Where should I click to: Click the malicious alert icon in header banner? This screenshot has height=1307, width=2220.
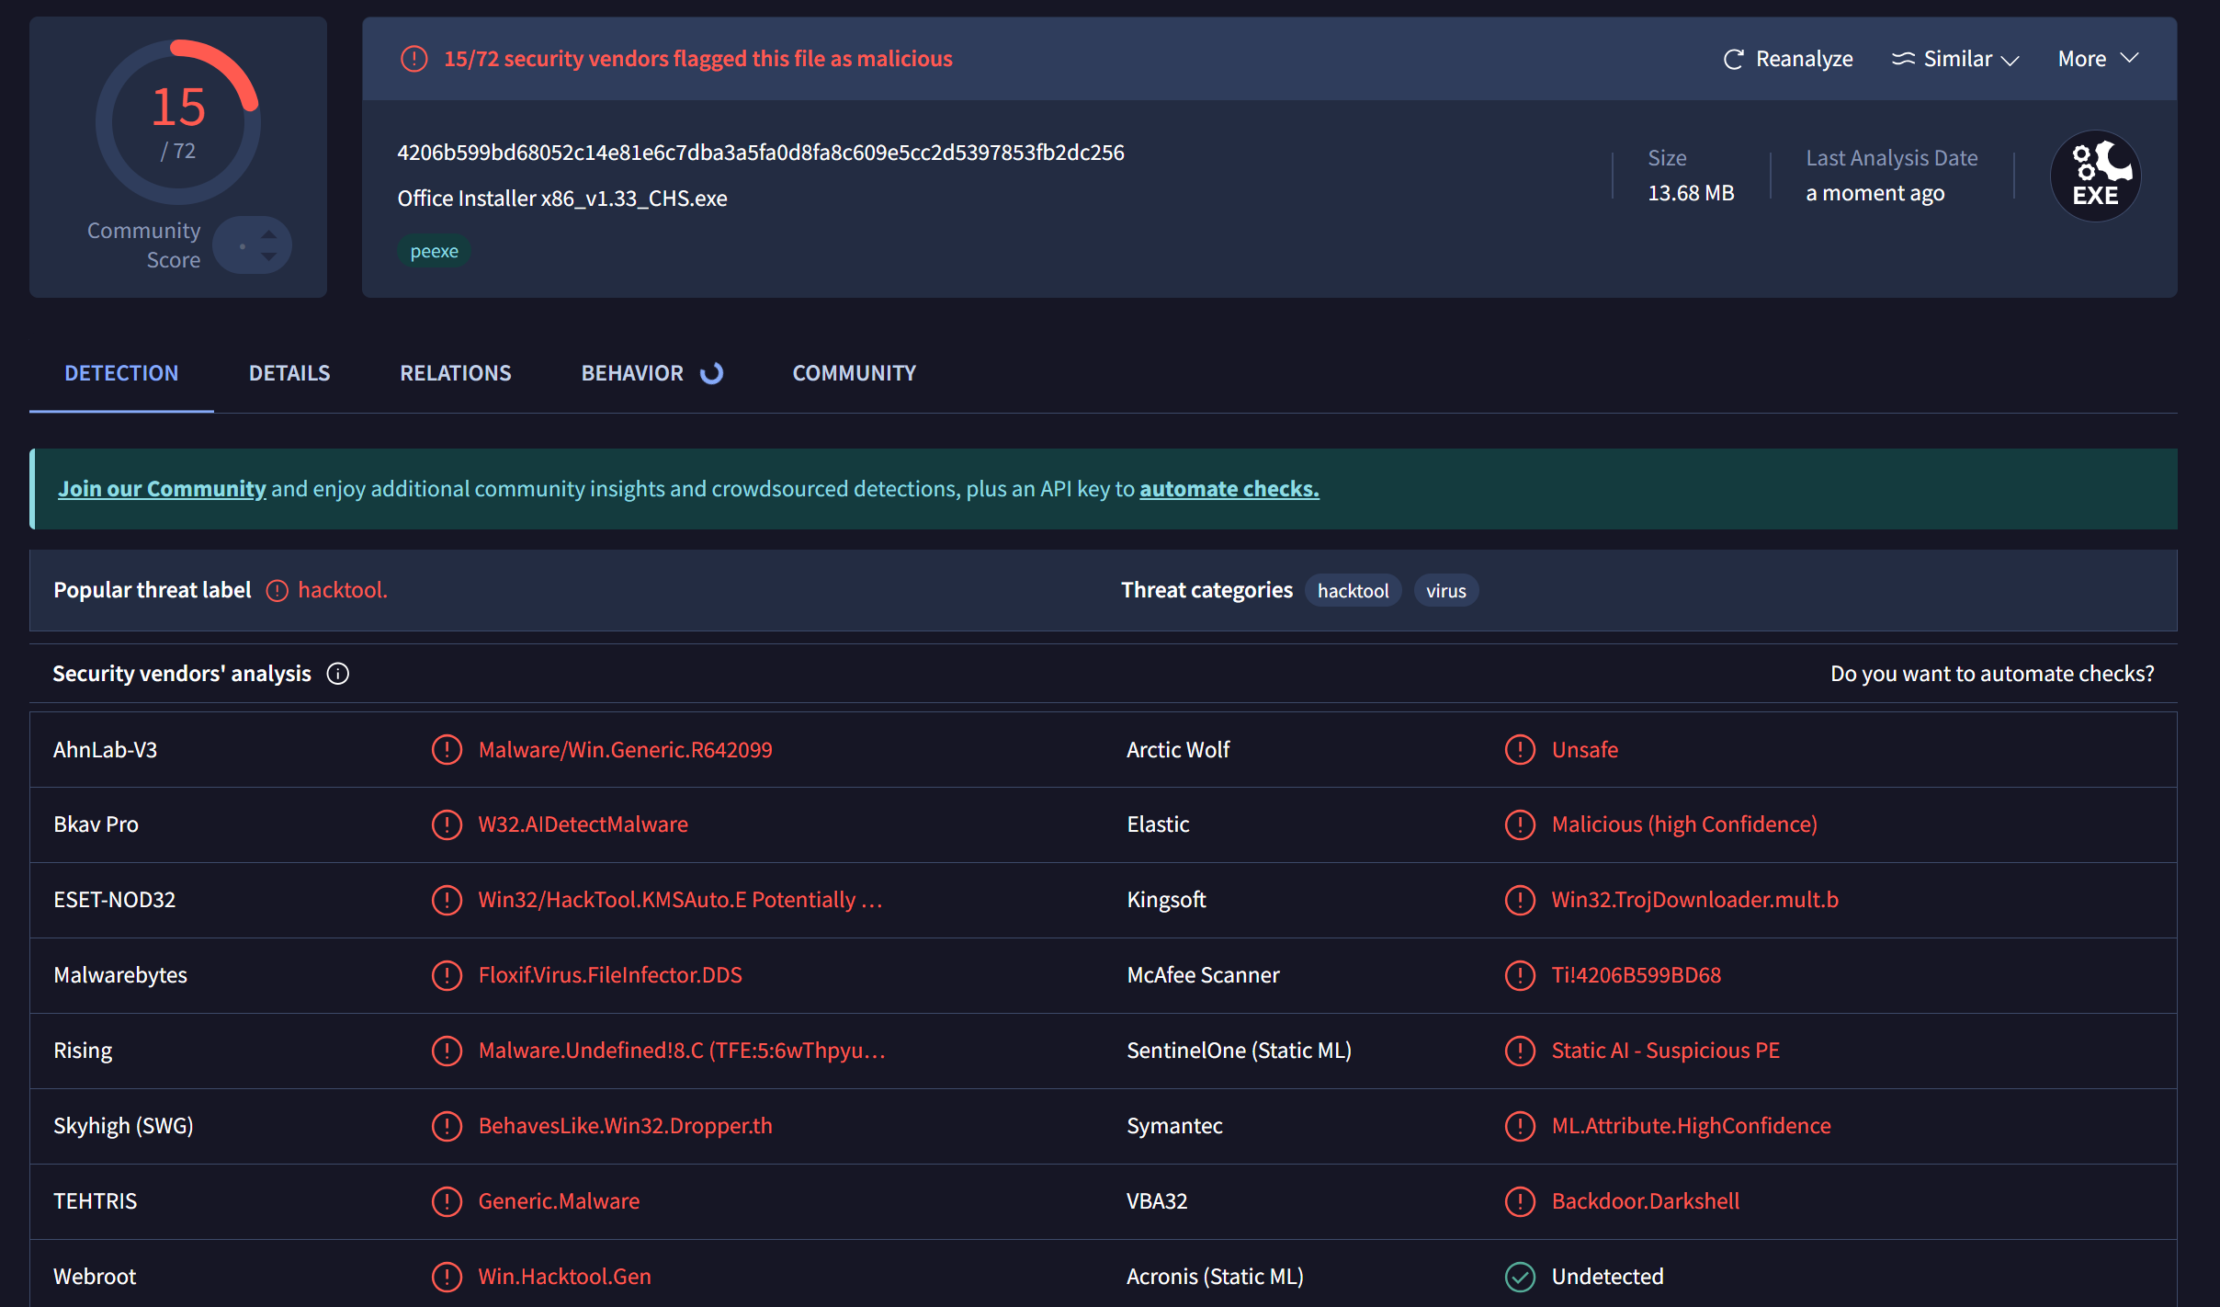(414, 59)
